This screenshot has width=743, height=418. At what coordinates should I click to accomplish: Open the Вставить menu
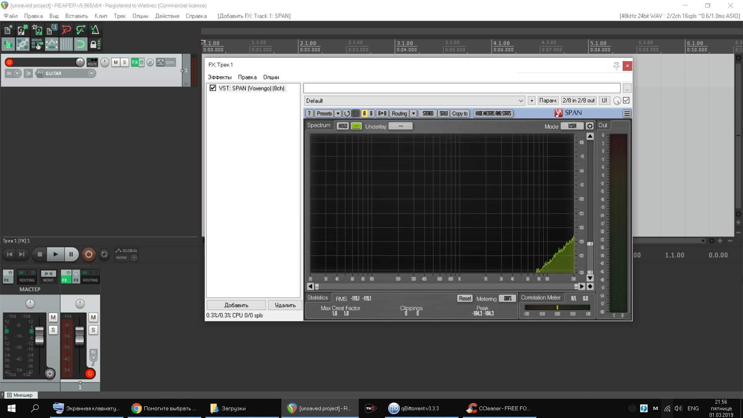click(76, 16)
